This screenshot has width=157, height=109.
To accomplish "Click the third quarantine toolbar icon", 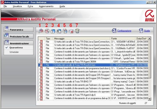I will 53,31.
